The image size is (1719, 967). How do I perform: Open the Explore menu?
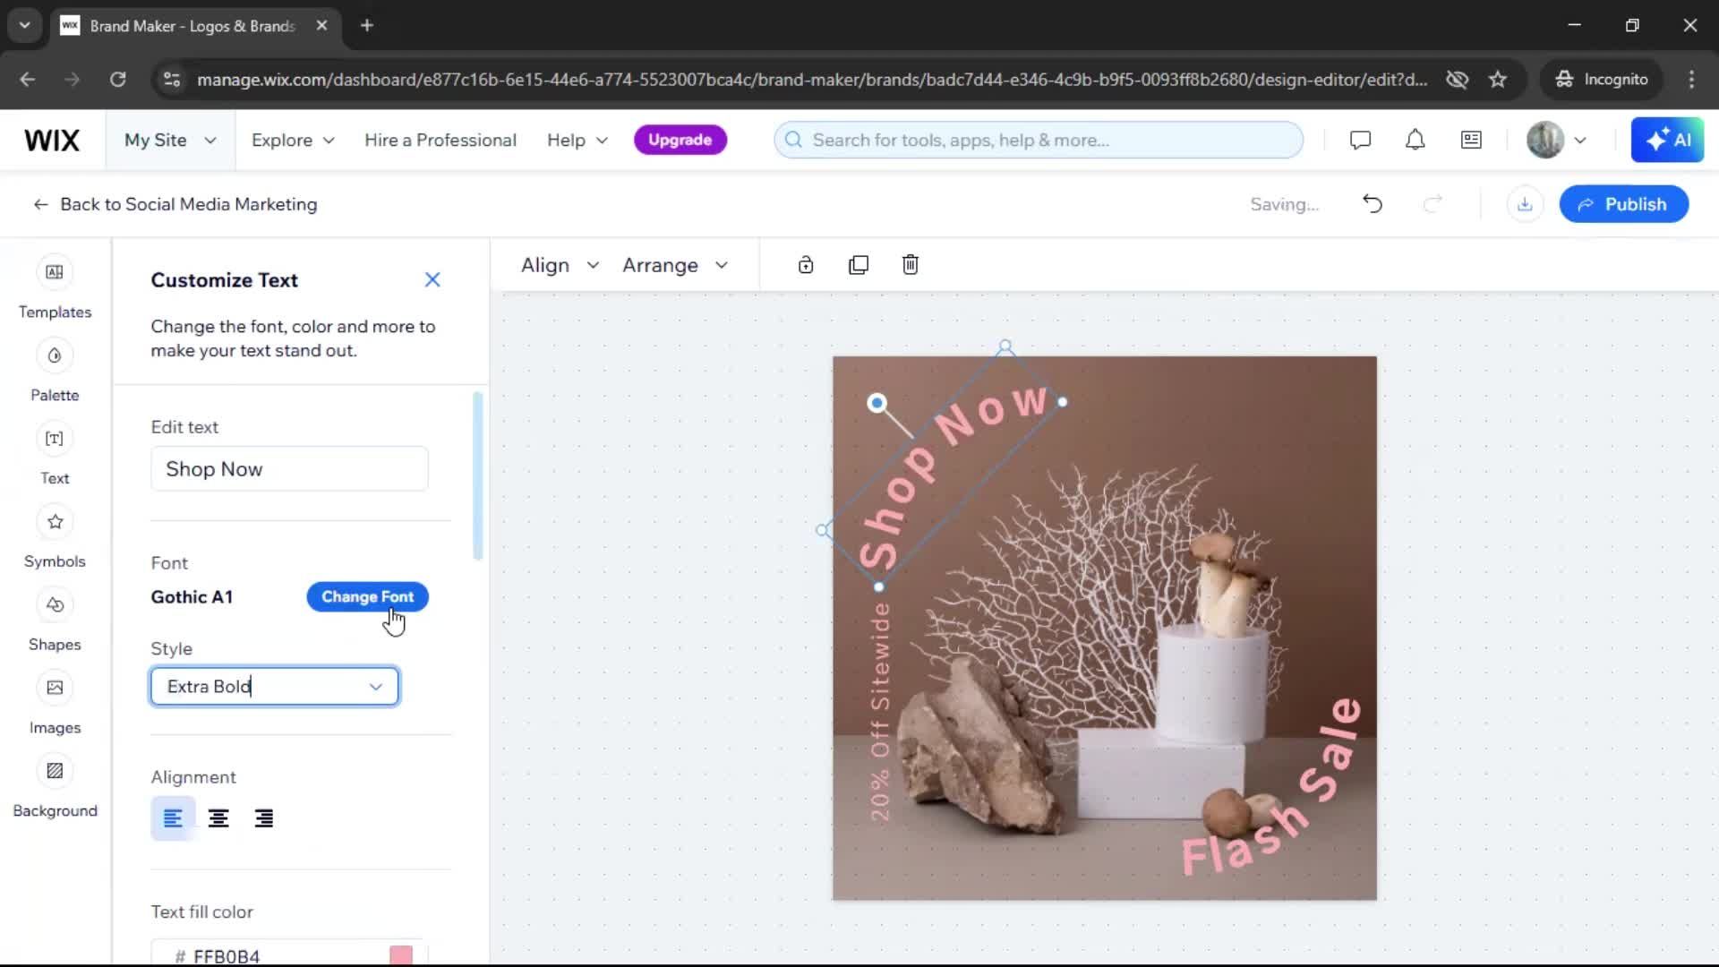[x=293, y=141]
